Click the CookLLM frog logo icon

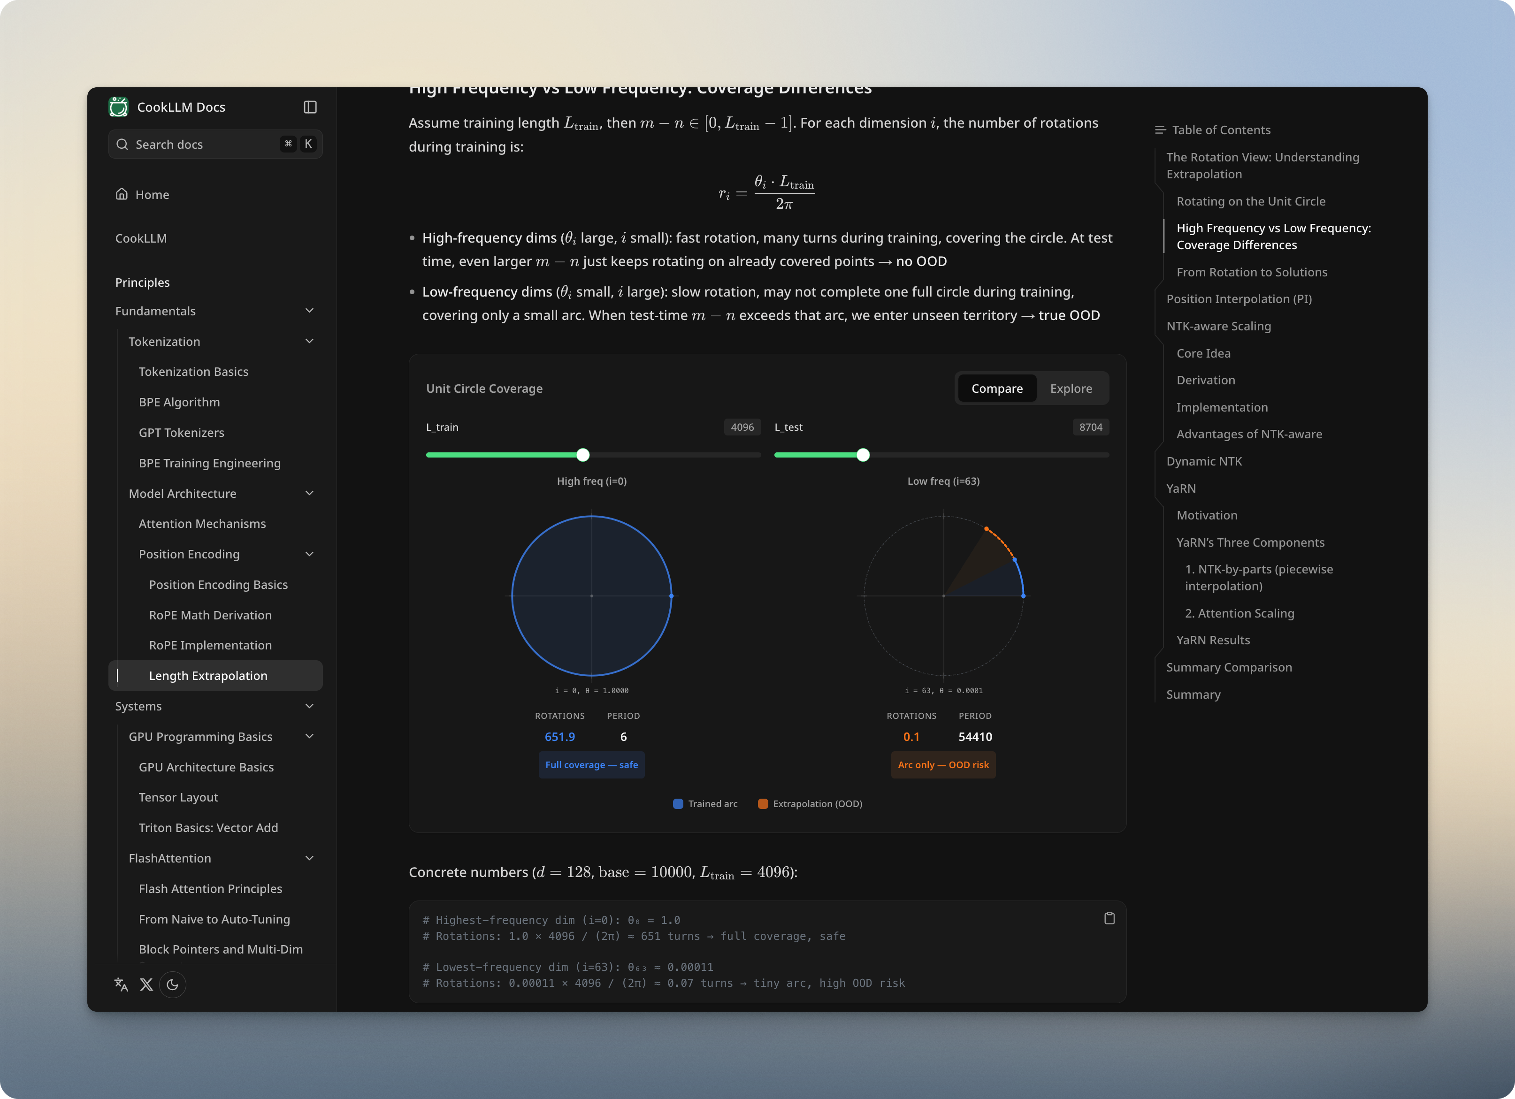pos(118,107)
